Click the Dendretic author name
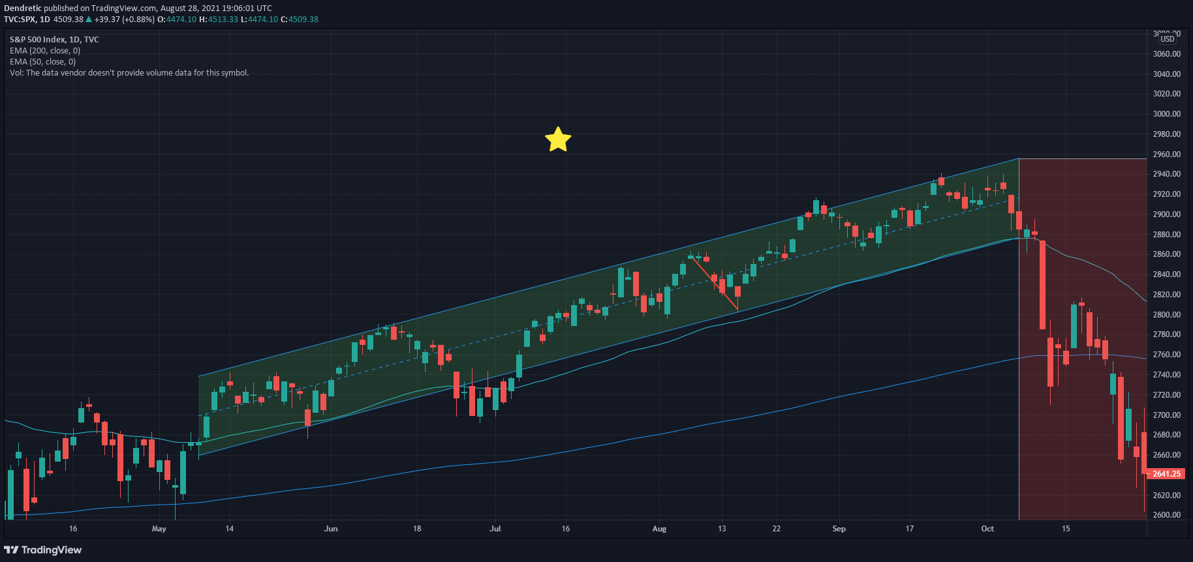This screenshot has width=1193, height=562. (x=23, y=8)
